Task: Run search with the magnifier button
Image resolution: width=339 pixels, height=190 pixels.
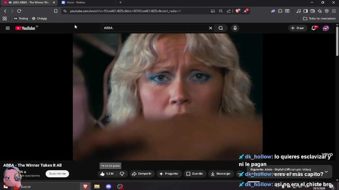Action: coord(221,28)
